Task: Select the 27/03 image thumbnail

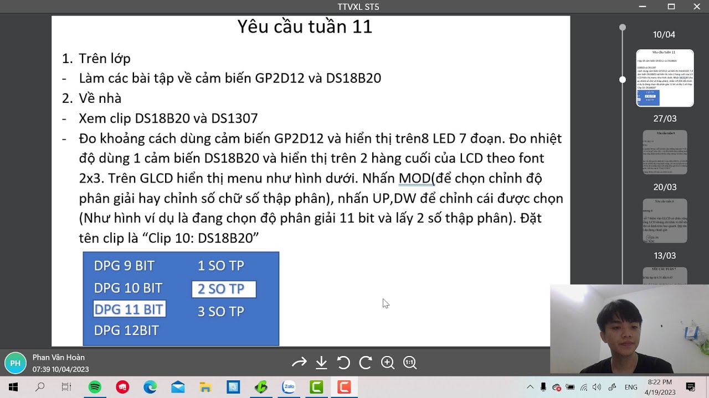Action: click(x=665, y=152)
